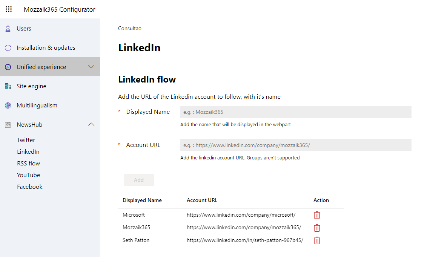Screen dimensions: 430x257
Task: Click the Action column header
Action: pos(321,200)
